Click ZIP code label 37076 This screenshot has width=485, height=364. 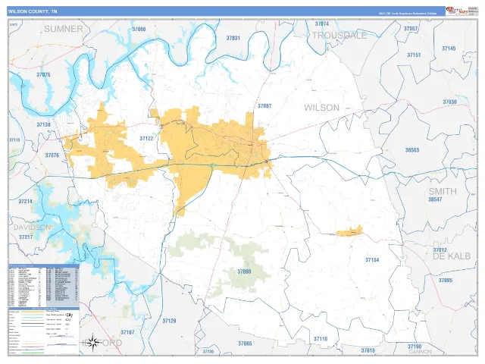(x=52, y=155)
